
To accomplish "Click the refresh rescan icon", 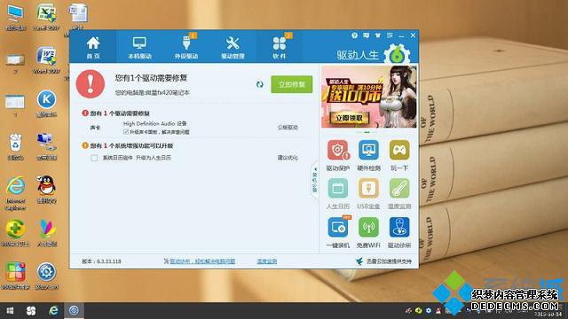I will coord(260,84).
